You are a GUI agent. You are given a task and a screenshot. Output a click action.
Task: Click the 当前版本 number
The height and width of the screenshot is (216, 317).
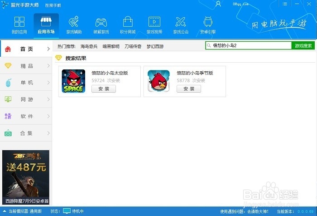(x=306, y=211)
